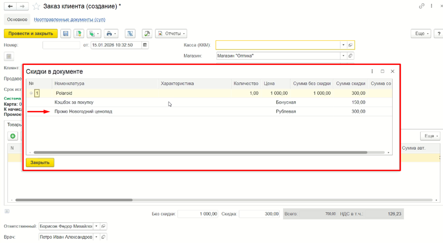Click Провести и закрыть button
This screenshot has height=243, width=443.
pos(30,34)
